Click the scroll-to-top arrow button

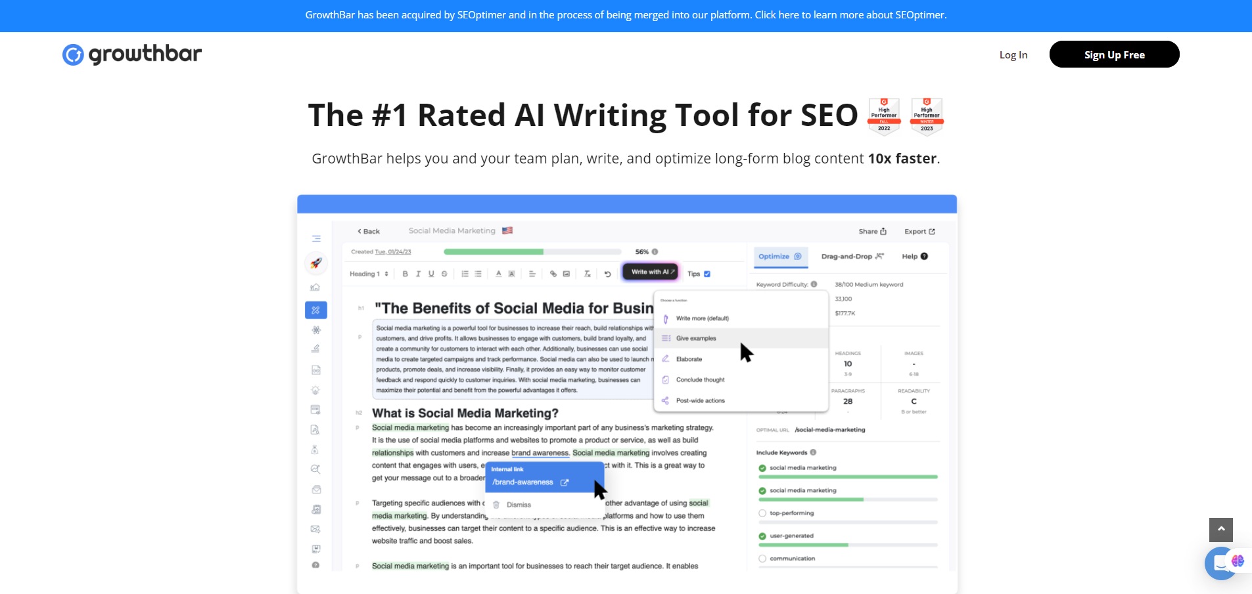(x=1221, y=530)
